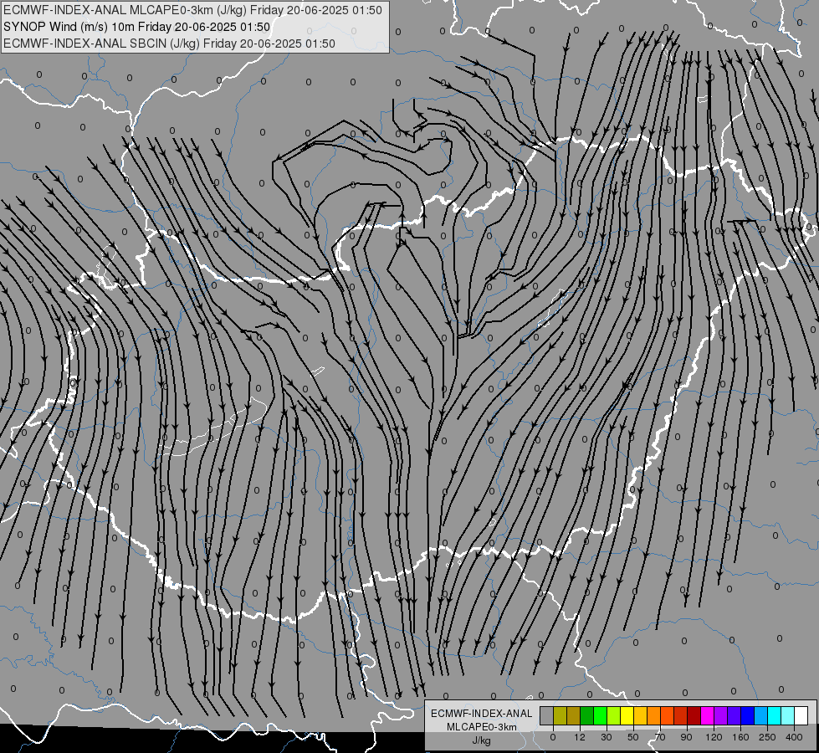Viewport: 819px width, 753px height.
Task: Click the J/kg unit label in the legend
Action: [x=482, y=740]
